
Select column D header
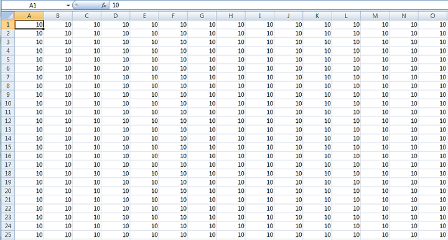click(x=116, y=16)
